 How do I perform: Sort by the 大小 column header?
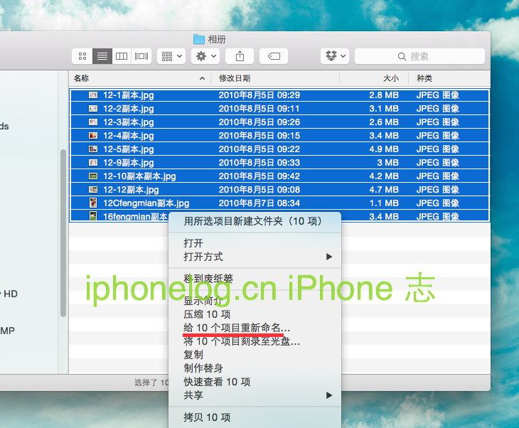[375, 78]
